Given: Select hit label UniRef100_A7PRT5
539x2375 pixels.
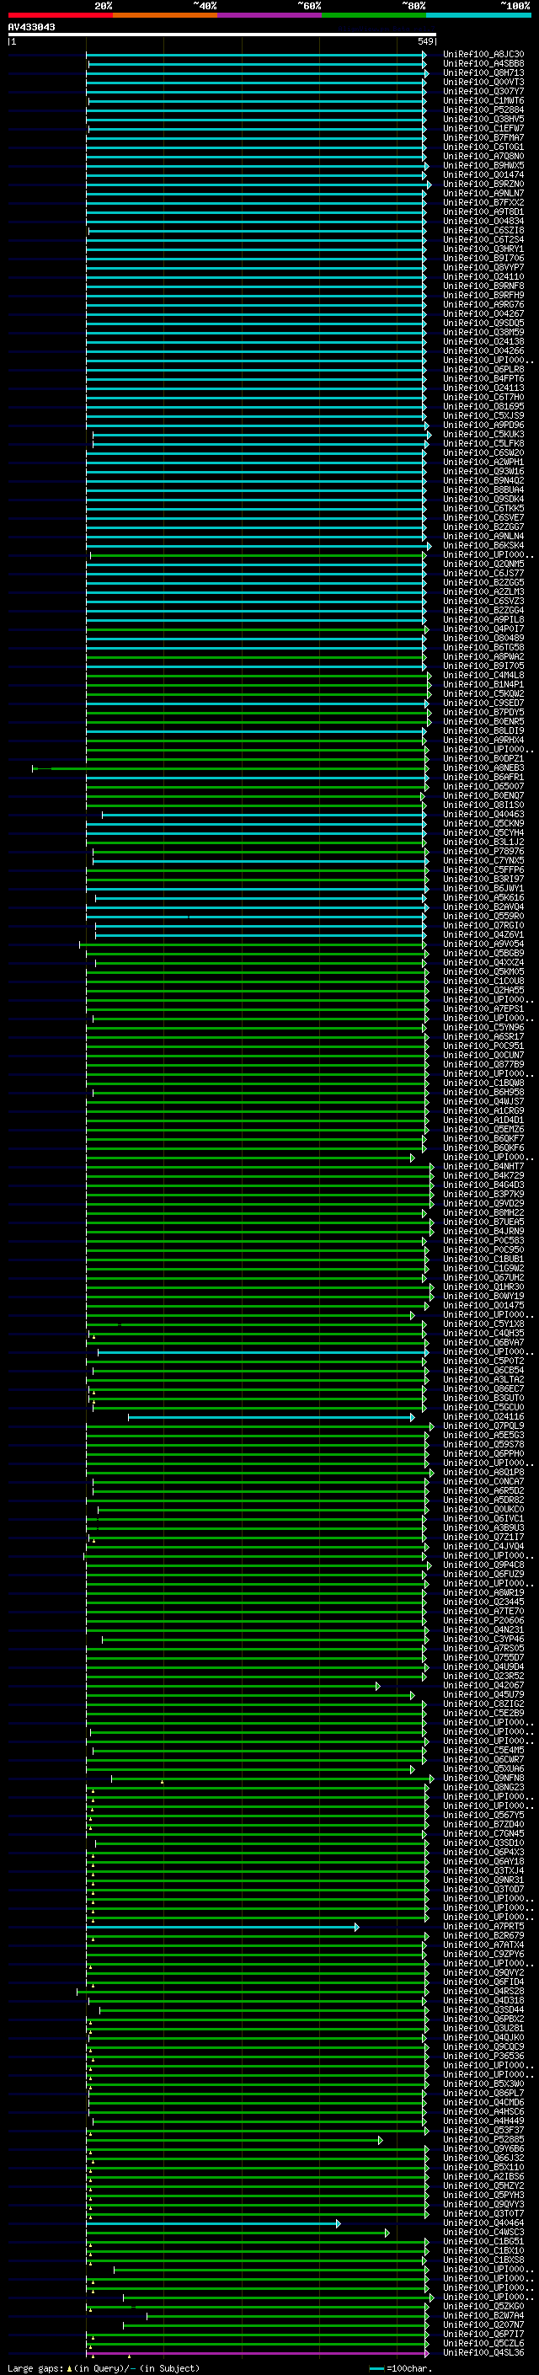Looking at the screenshot, I should coord(483,1927).
